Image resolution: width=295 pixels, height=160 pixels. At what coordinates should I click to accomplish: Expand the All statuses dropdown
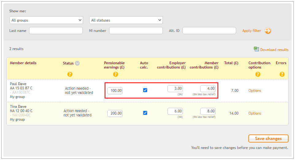(126, 20)
